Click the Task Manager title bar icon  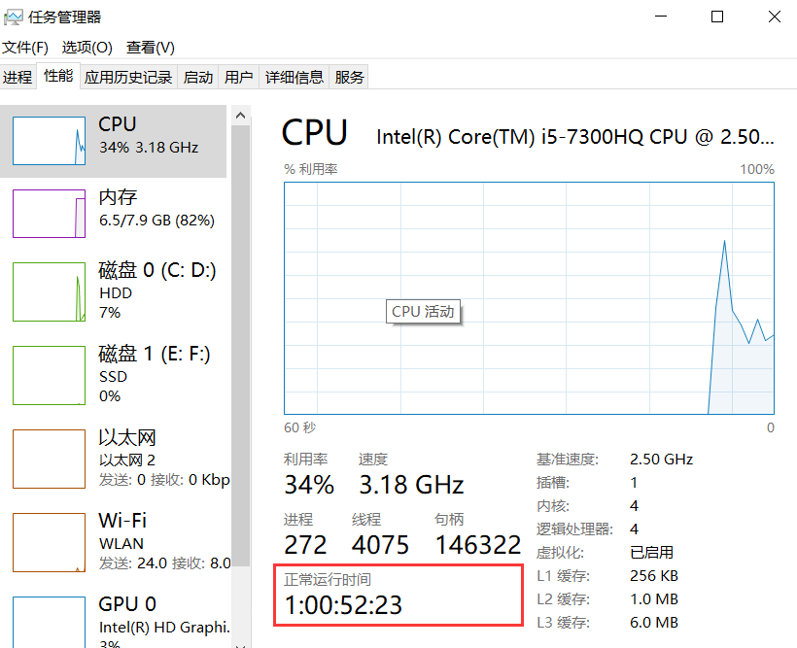pos(14,17)
